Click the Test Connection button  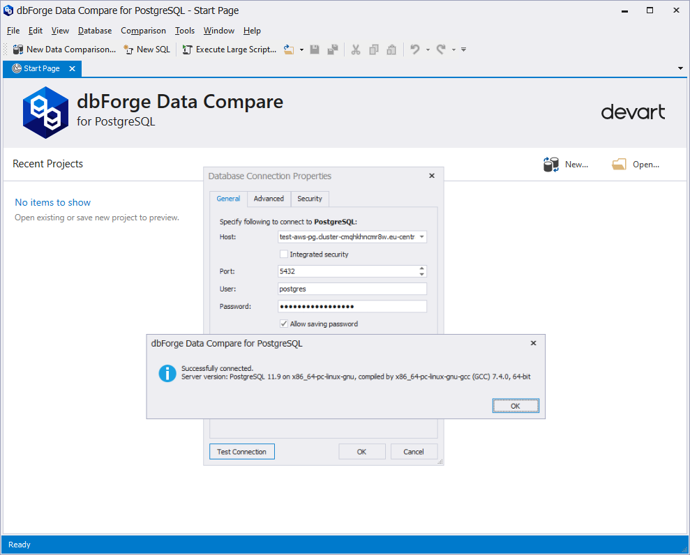(242, 452)
